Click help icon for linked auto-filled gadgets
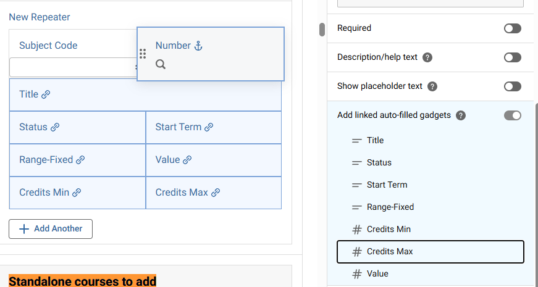Image resolution: width=538 pixels, height=287 pixels. 461,115
